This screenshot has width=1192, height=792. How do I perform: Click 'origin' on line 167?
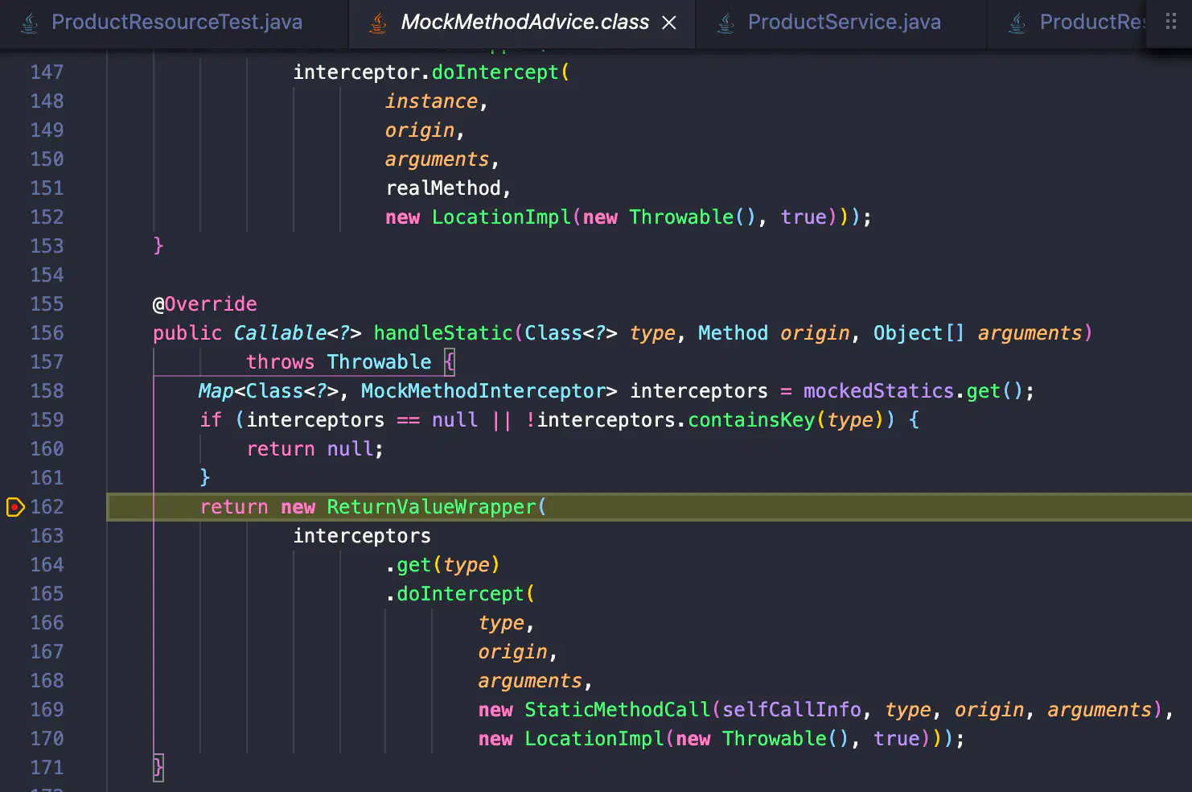[x=512, y=652]
